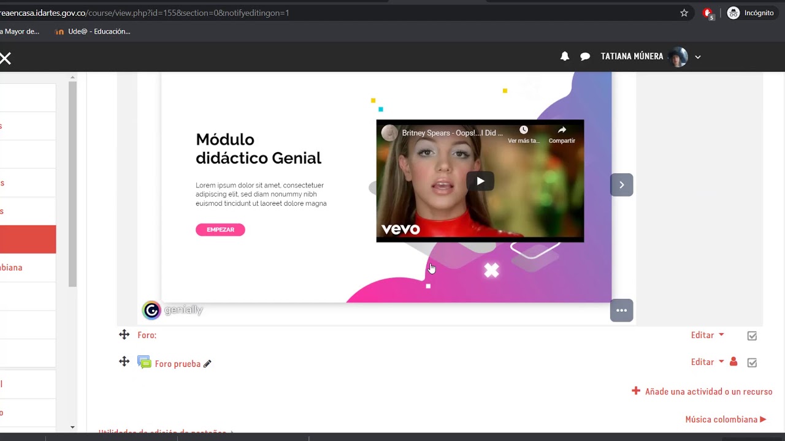Open the red browser extension icon
This screenshot has height=441, width=785.
tap(708, 13)
